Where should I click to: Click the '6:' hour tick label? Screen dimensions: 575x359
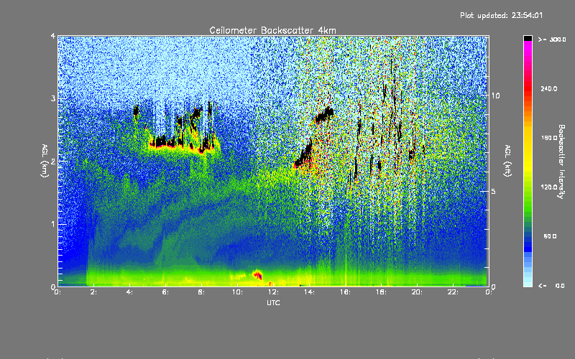pyautogui.click(x=165, y=292)
